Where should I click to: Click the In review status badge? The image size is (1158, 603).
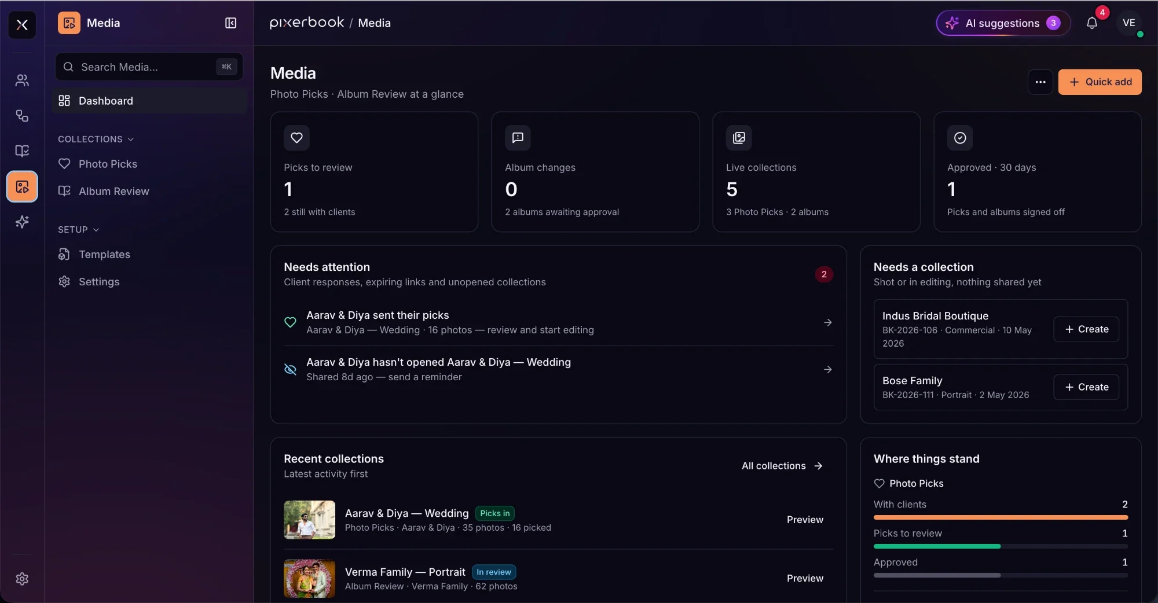point(494,572)
